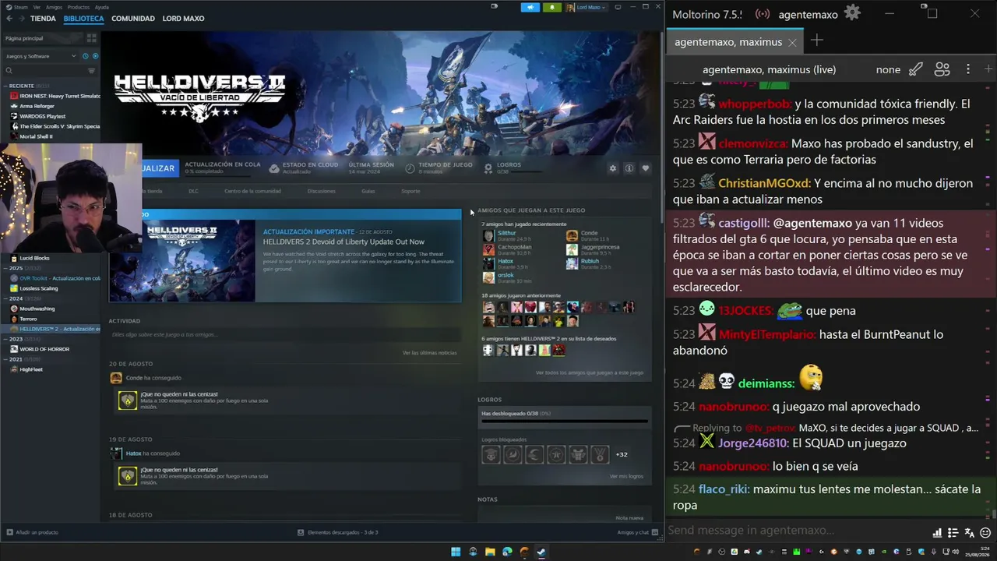The height and width of the screenshot is (561, 997).
Task: Switch to COMUNIDAD tab
Action: point(133,19)
